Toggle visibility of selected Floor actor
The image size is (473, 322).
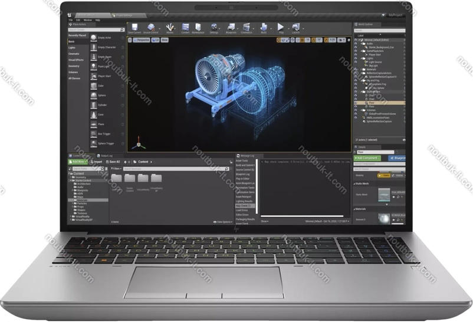tap(356, 102)
